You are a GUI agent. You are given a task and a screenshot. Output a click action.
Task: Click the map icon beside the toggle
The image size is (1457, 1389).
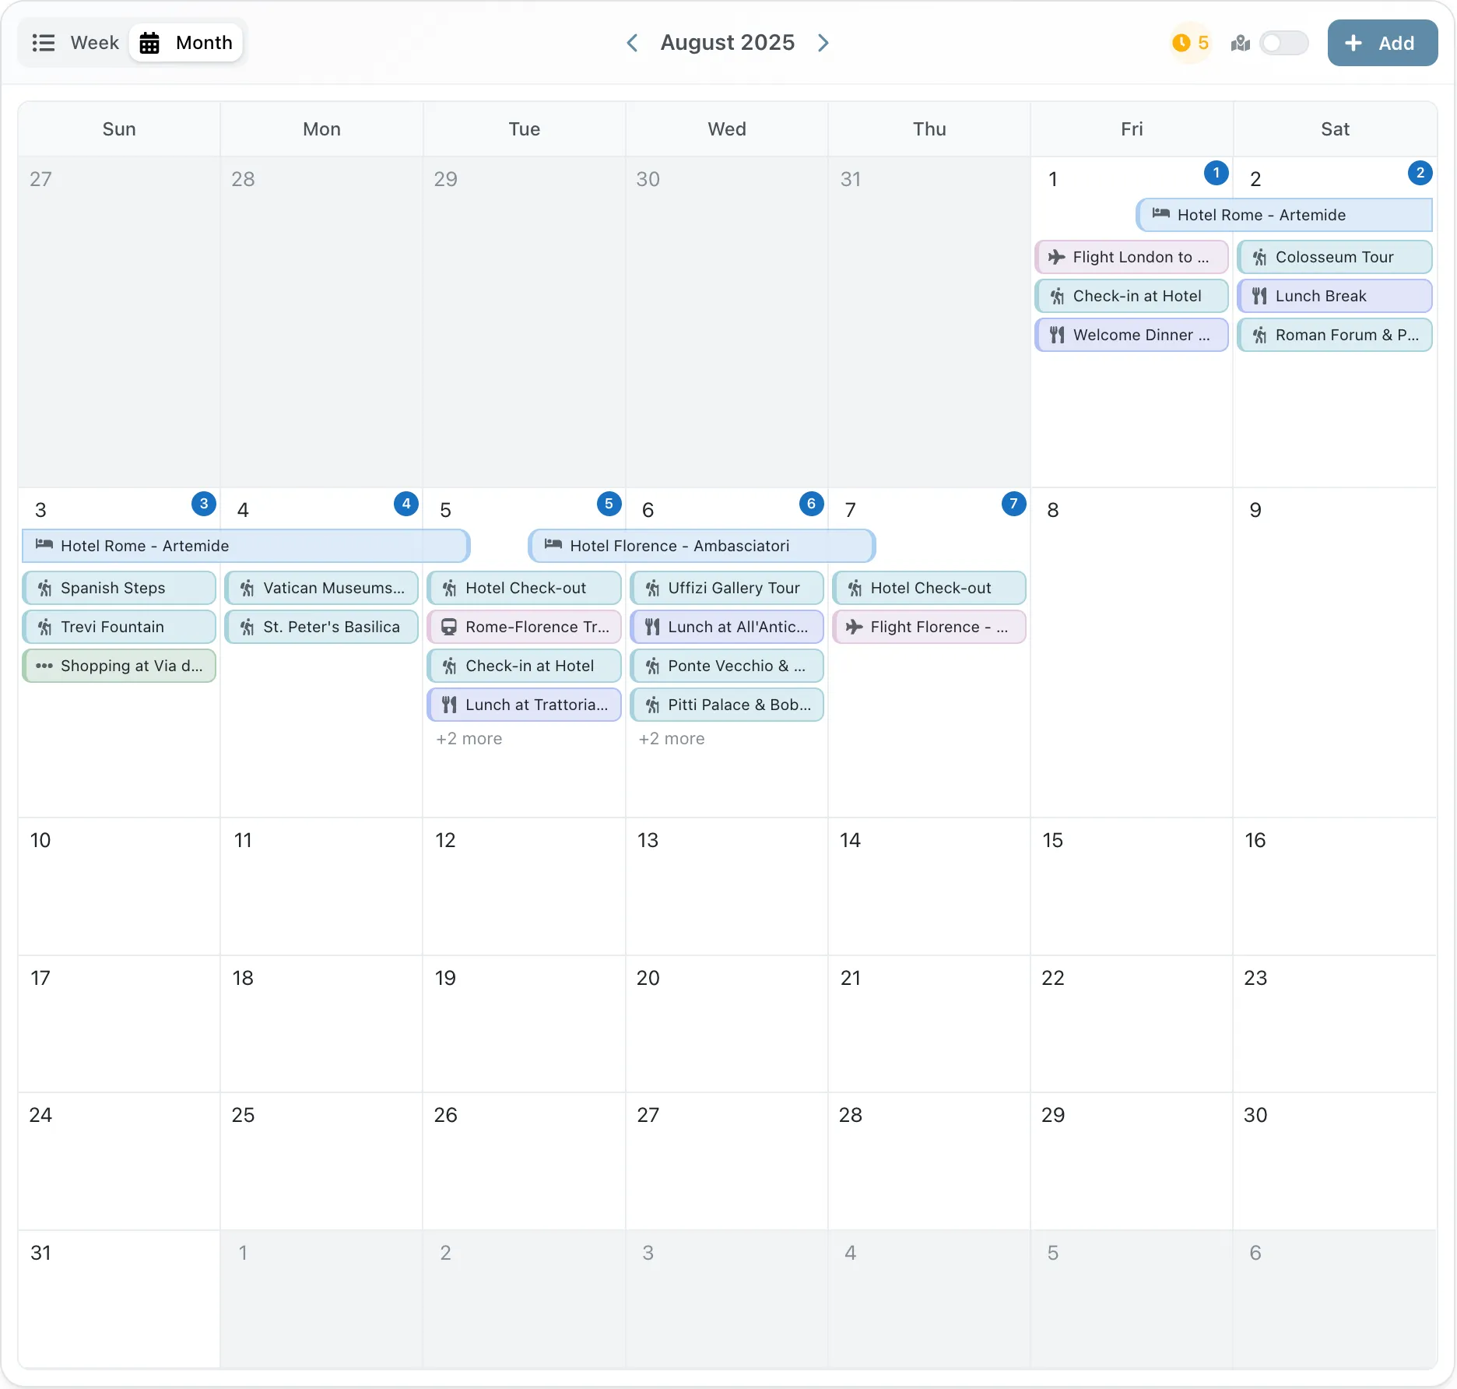click(1240, 44)
